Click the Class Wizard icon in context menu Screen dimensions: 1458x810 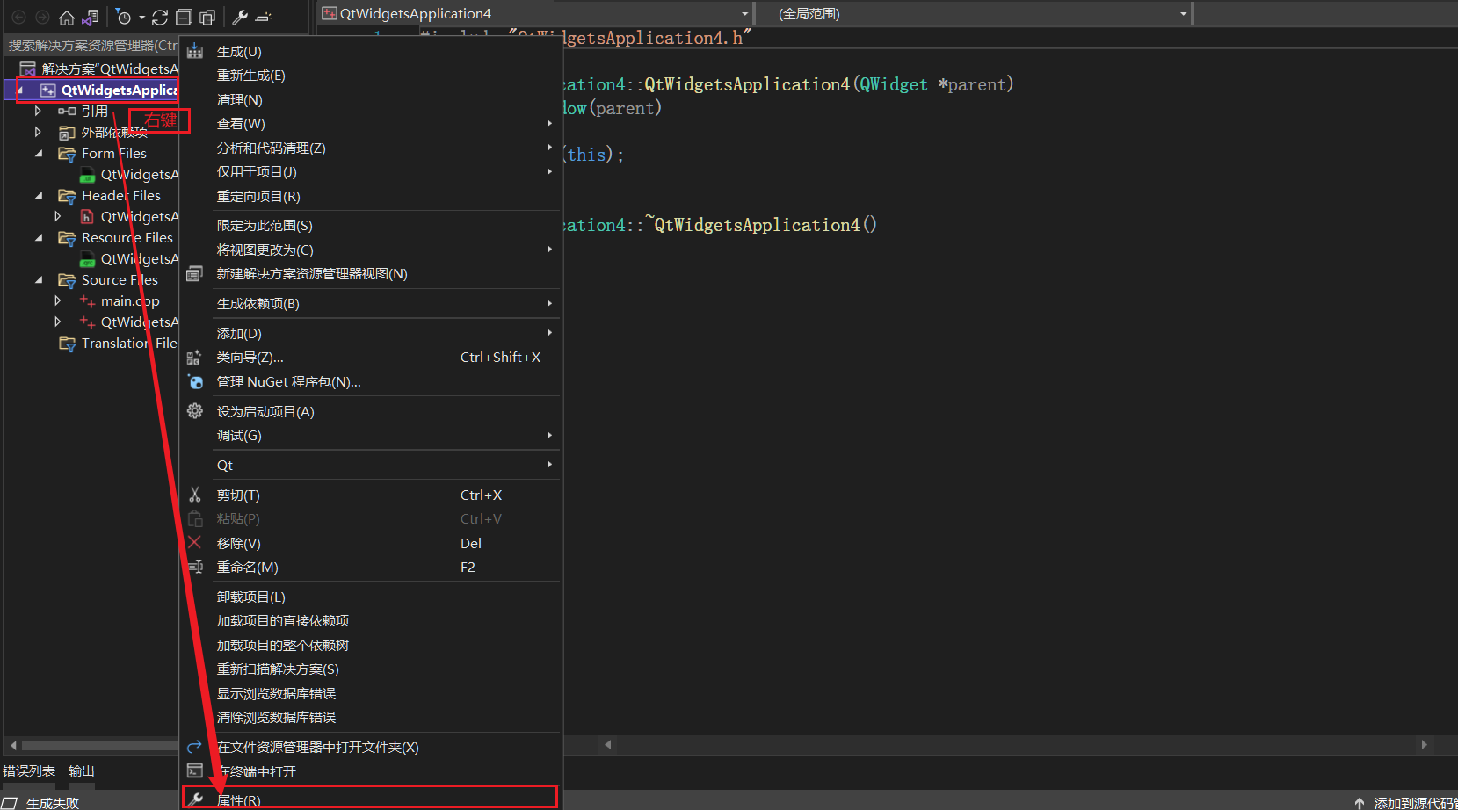(195, 357)
